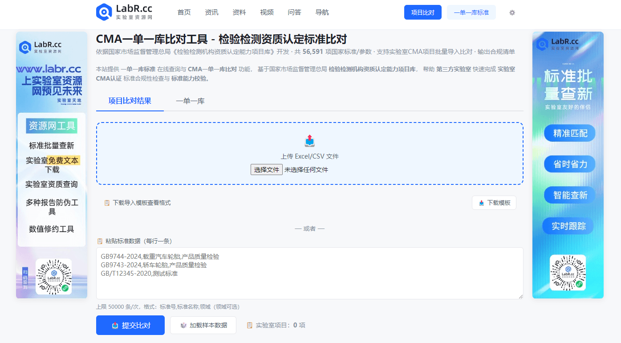Viewport: 621px width, 343px height.
Task: Click the LabR.cc logo in the right banner
Action: click(557, 44)
